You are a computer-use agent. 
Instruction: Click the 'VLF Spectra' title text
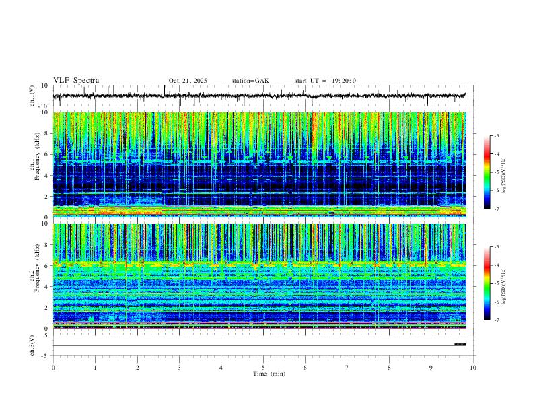pyautogui.click(x=76, y=81)
